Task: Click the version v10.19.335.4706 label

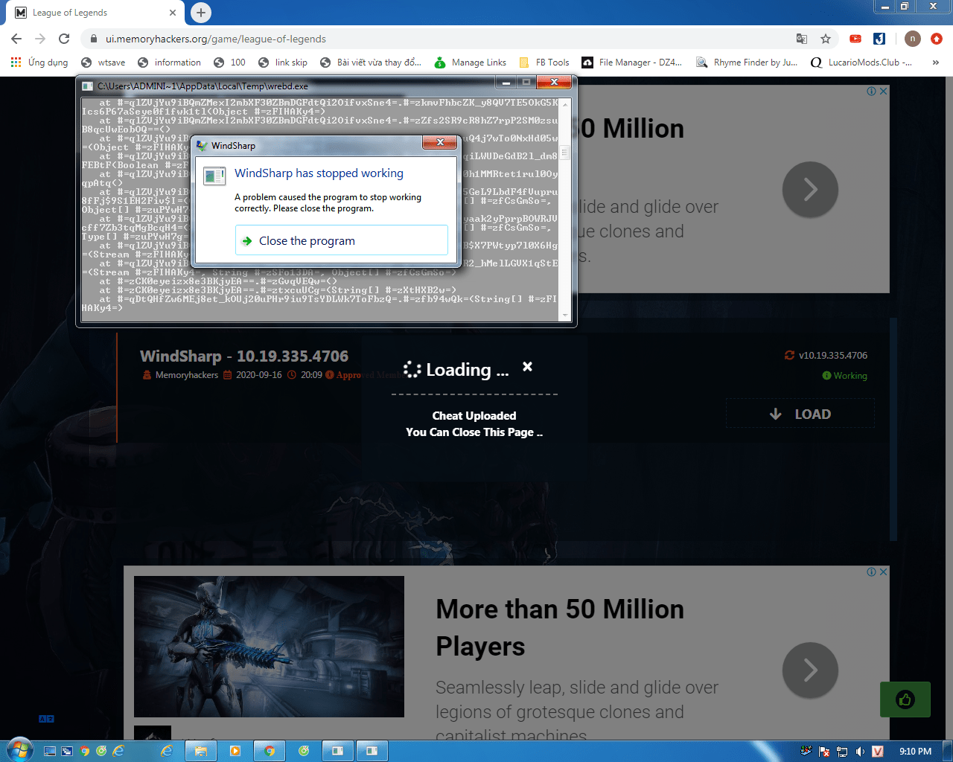Action: click(832, 356)
